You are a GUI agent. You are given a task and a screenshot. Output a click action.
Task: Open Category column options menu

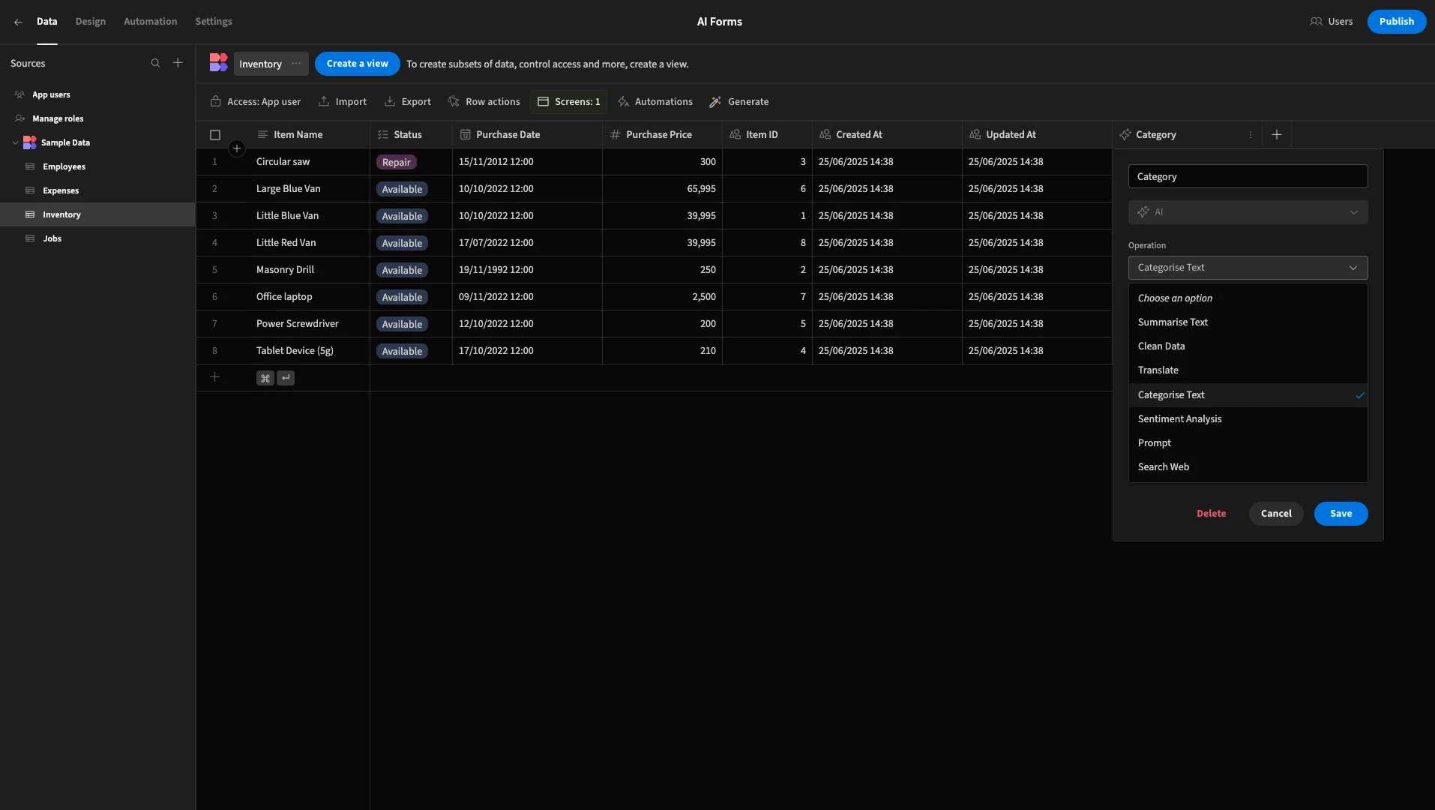point(1250,135)
